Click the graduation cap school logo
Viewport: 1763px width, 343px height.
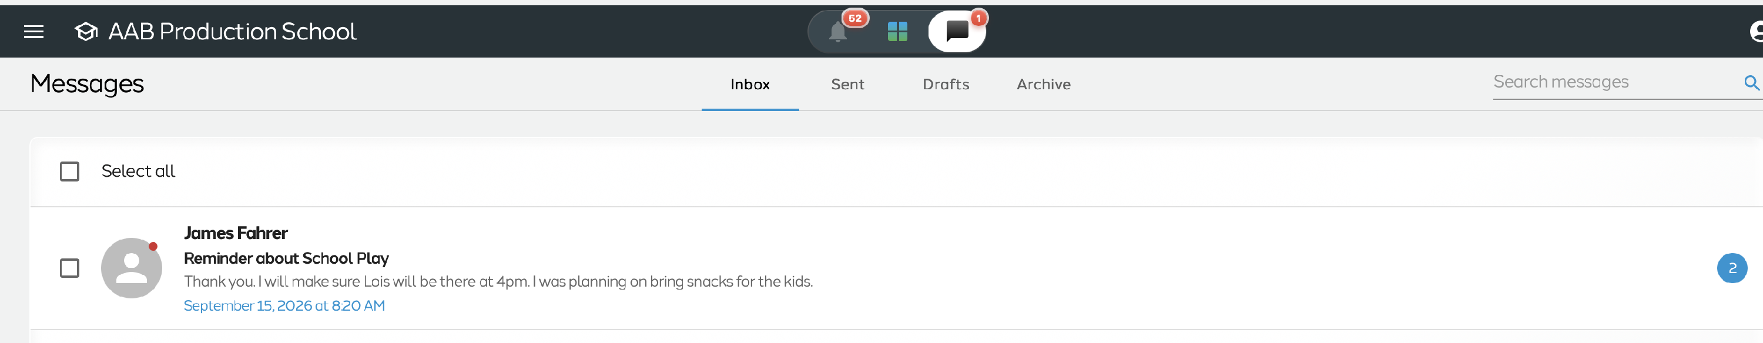click(x=86, y=32)
